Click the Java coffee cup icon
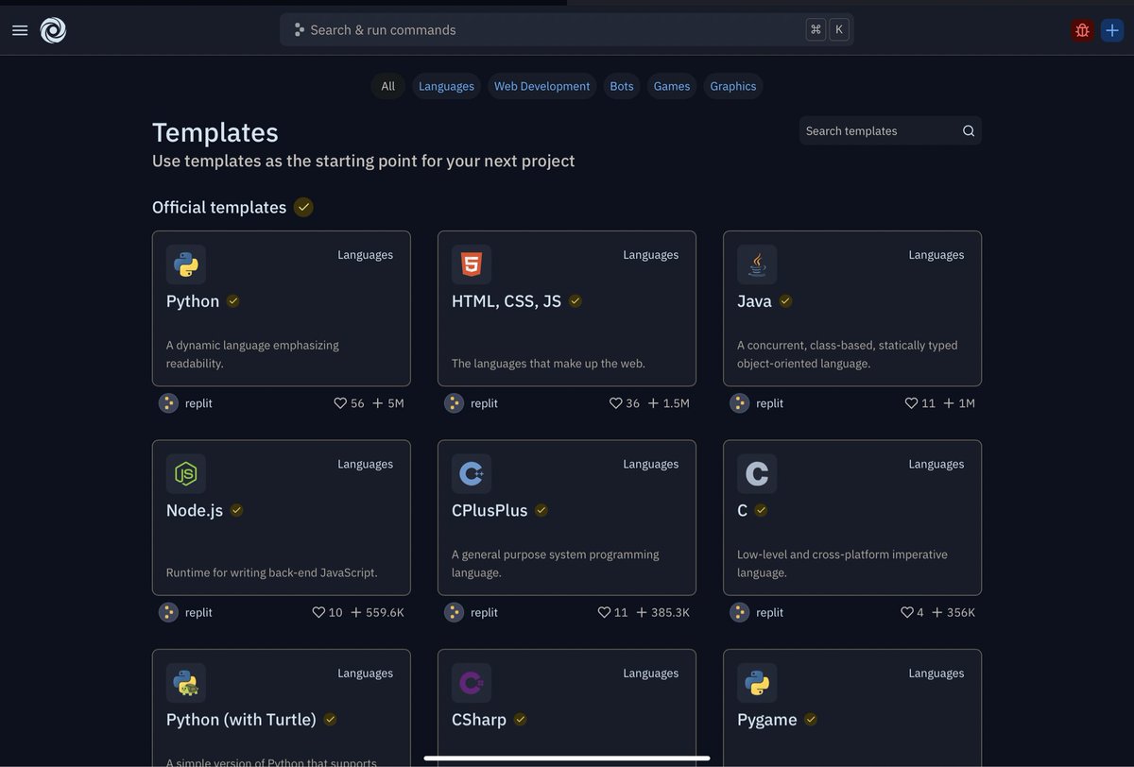This screenshot has height=767, width=1134. [757, 264]
